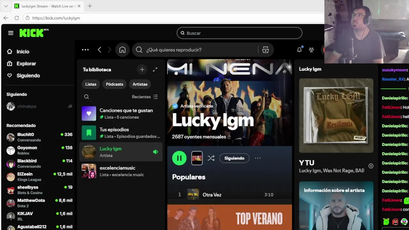Open Spotify three-dot menu
The height and width of the screenshot is (230, 409).
[x=85, y=50]
